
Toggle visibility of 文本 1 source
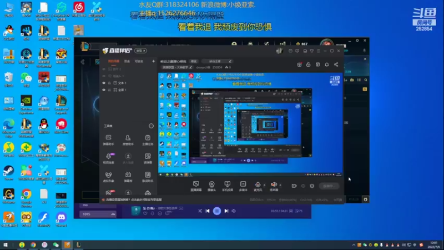click(x=104, y=83)
